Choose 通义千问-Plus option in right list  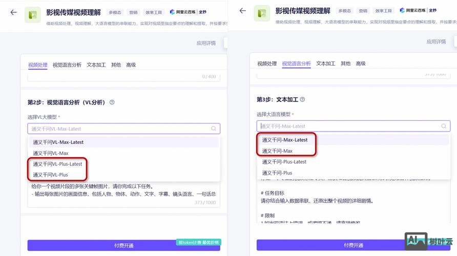[x=353, y=173]
